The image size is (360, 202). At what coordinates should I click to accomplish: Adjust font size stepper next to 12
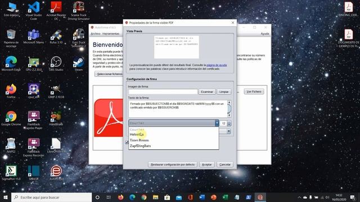pos(229,123)
